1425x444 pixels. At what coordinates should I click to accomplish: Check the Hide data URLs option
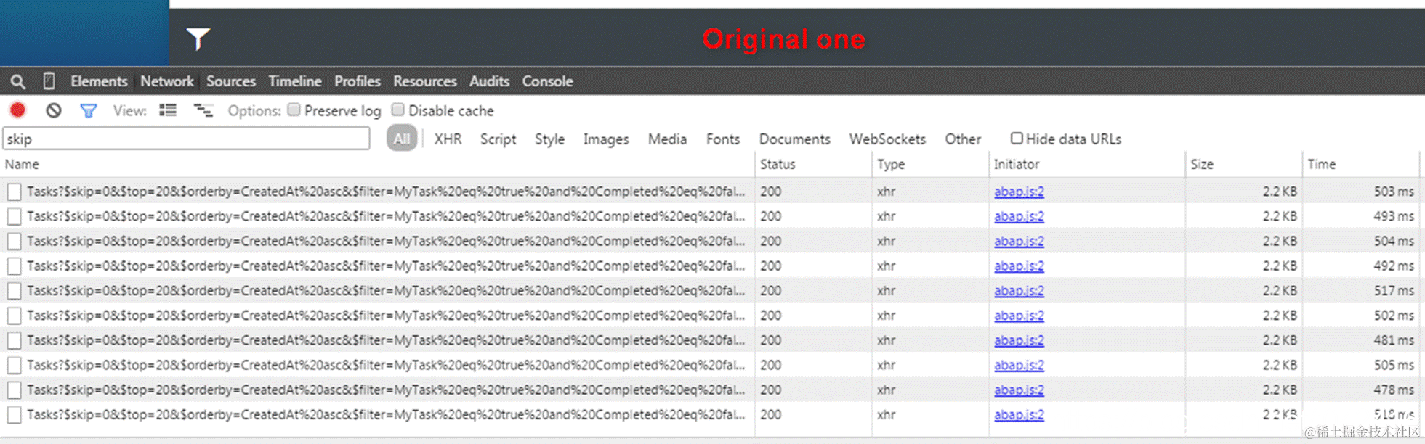[x=1017, y=138]
